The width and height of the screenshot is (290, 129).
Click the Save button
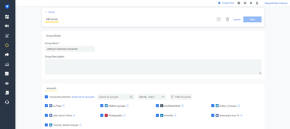pos(253,19)
